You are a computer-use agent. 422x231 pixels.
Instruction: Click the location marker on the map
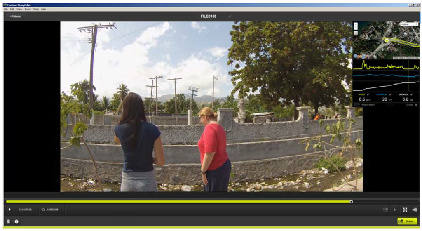coord(387,40)
